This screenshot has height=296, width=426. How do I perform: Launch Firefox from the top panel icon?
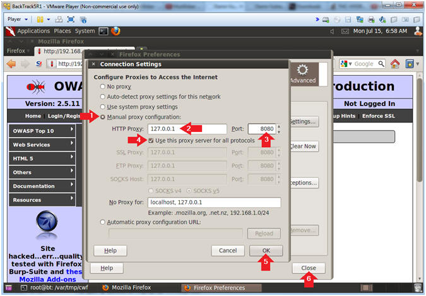(x=115, y=32)
